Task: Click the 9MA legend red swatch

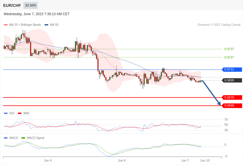Action: pyautogui.click(x=20, y=113)
